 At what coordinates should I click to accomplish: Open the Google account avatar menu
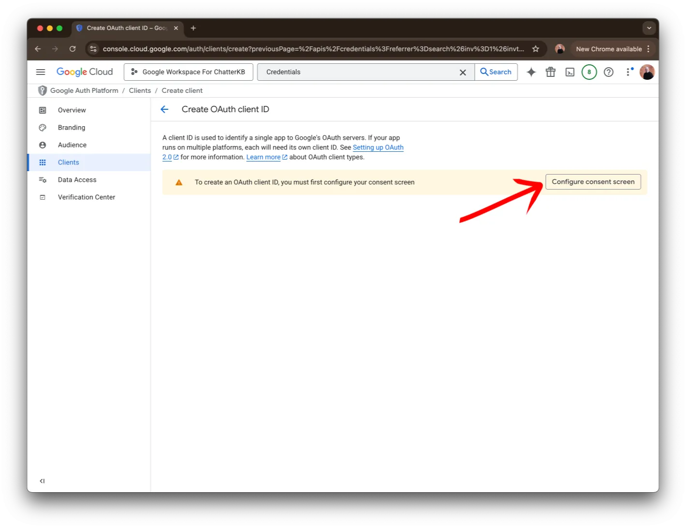tap(647, 72)
